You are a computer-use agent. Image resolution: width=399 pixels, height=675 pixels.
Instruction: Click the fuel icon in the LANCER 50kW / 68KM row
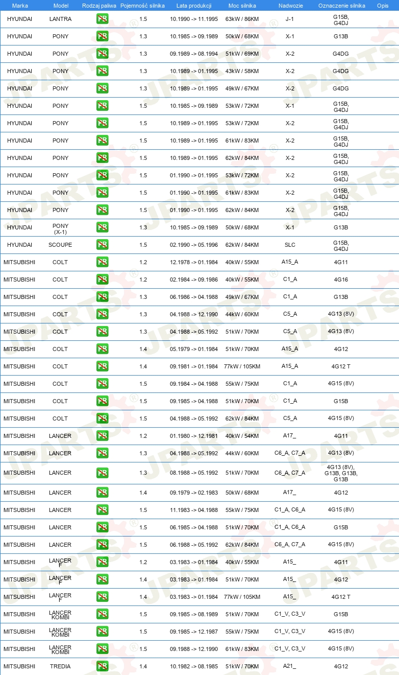tap(103, 493)
